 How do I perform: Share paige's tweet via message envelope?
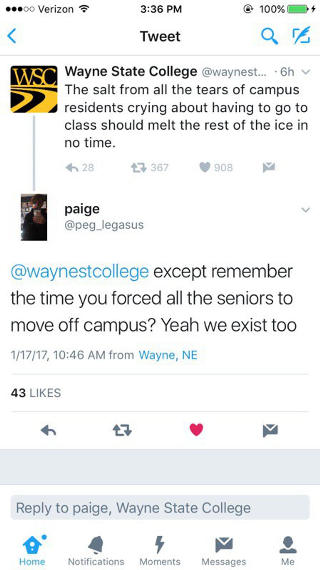[270, 430]
